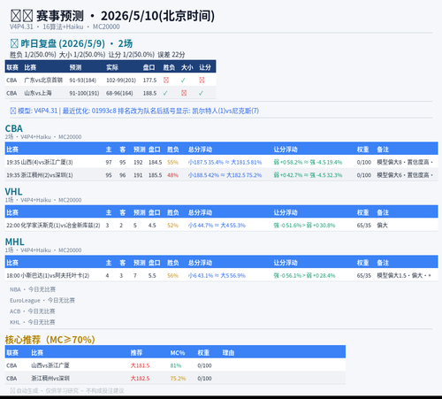Click the ACB · 今日无比赛 line

[x=33, y=311]
